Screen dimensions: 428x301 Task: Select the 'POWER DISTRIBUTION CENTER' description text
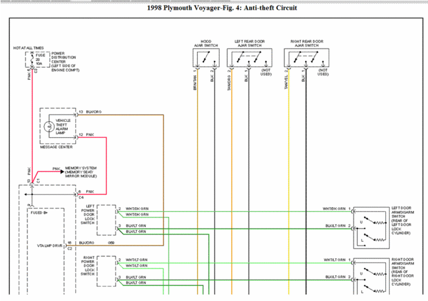[65, 62]
